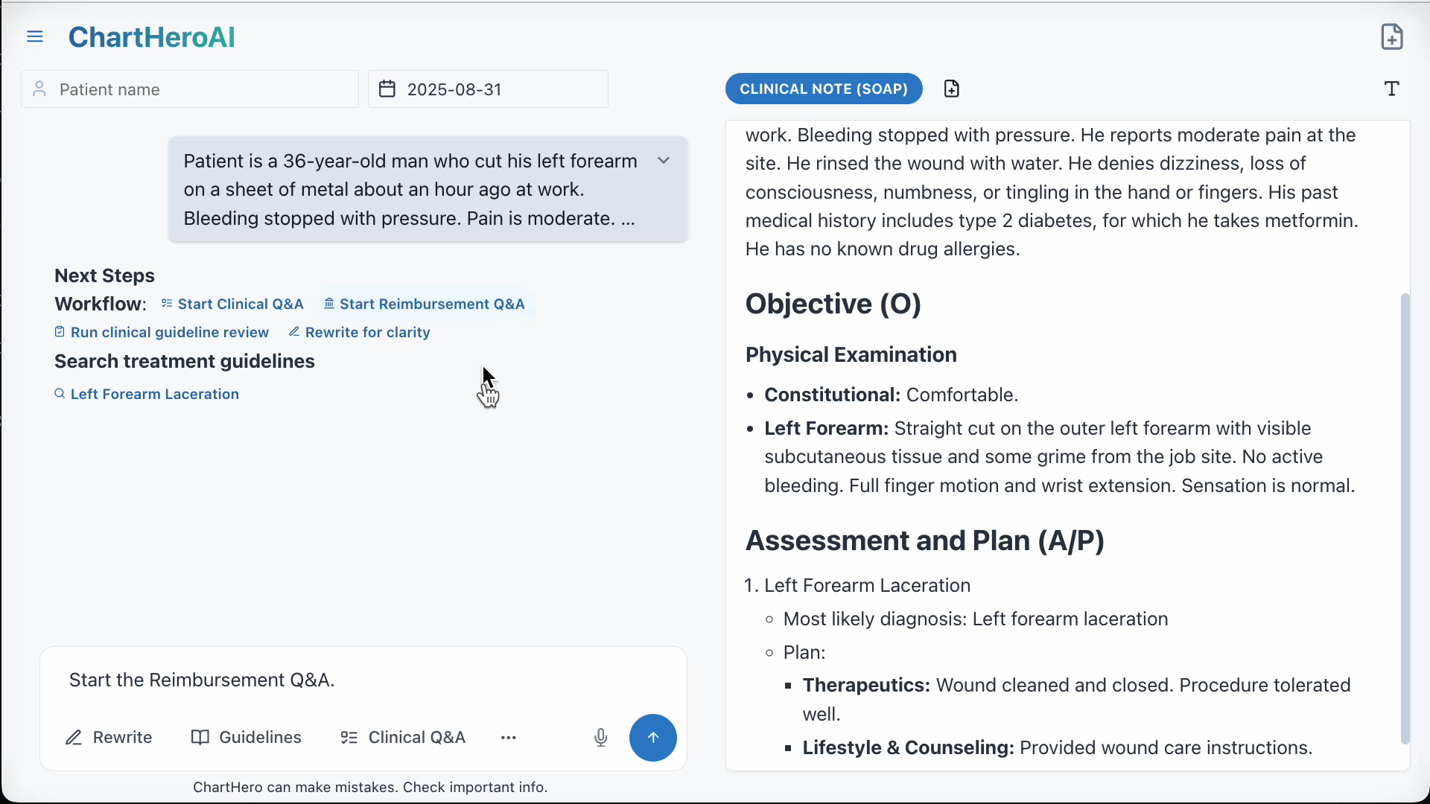Click the Rewrite toolbar button

tap(109, 737)
